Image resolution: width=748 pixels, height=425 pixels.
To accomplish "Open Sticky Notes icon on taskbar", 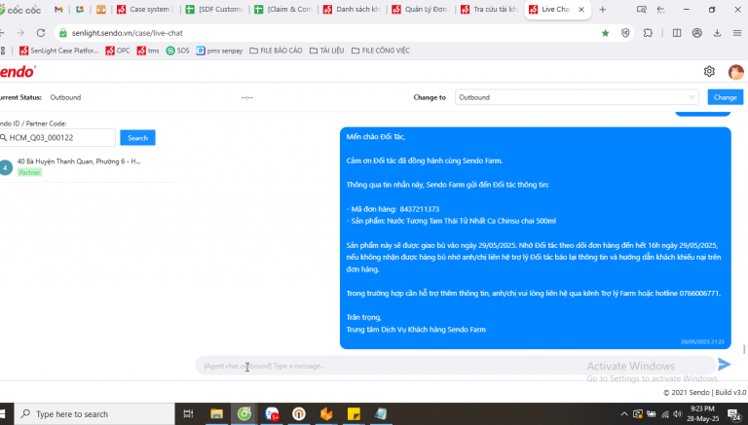I will point(354,413).
